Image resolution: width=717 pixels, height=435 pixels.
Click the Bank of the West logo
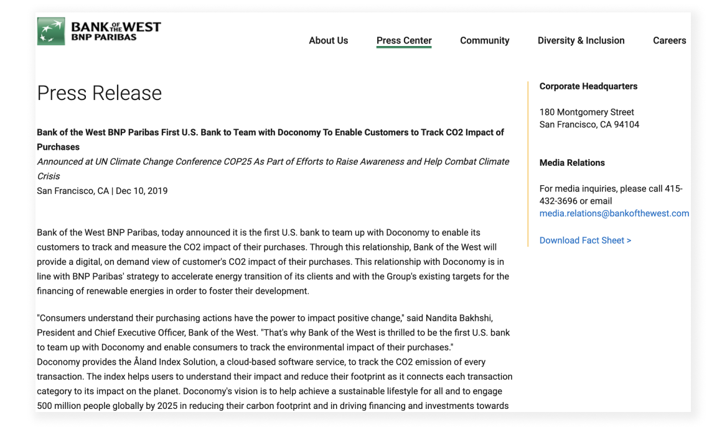click(99, 32)
